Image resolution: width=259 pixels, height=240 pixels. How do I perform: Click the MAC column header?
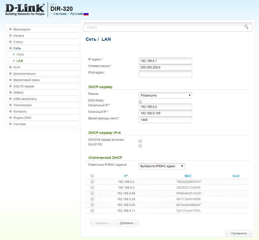[x=188, y=176]
